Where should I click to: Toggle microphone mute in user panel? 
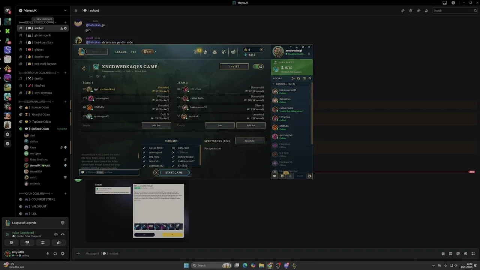pos(48,253)
